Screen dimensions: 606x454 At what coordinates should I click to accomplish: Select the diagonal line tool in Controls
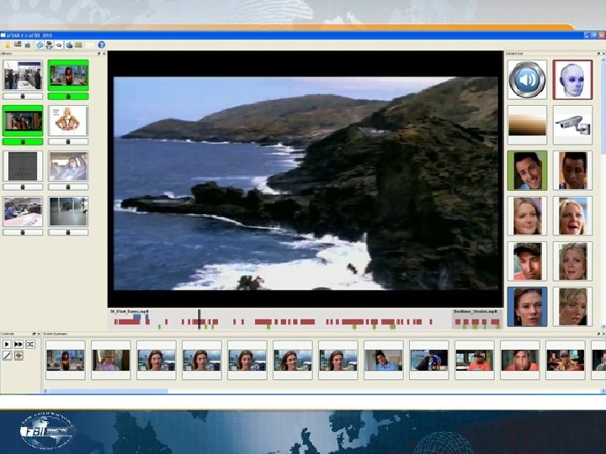pos(7,356)
